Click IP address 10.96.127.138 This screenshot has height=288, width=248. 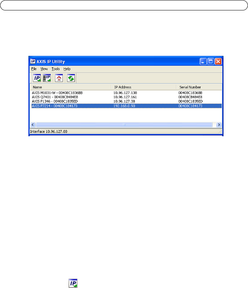coord(125,93)
